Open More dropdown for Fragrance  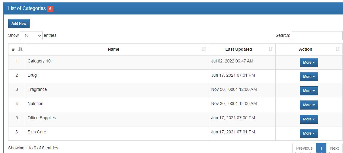click(x=309, y=91)
